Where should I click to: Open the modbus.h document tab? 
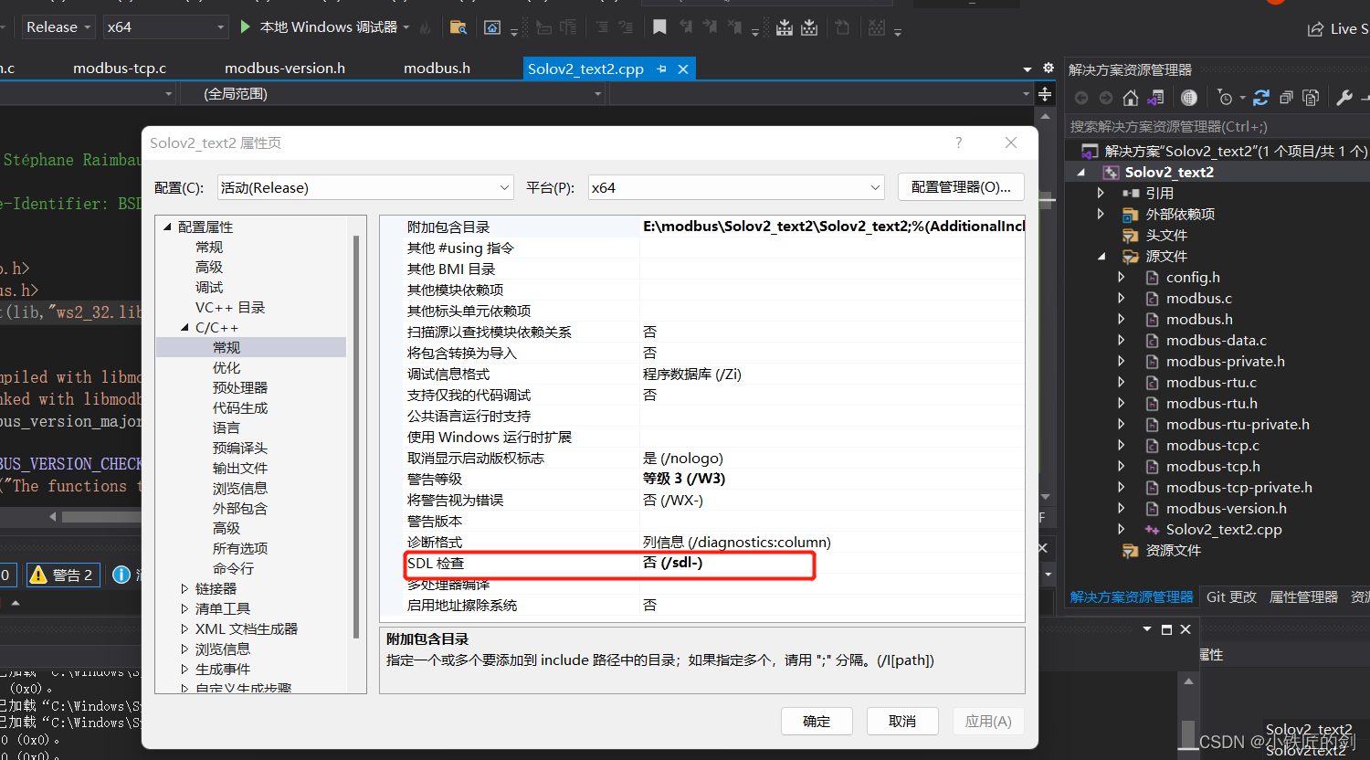437,68
